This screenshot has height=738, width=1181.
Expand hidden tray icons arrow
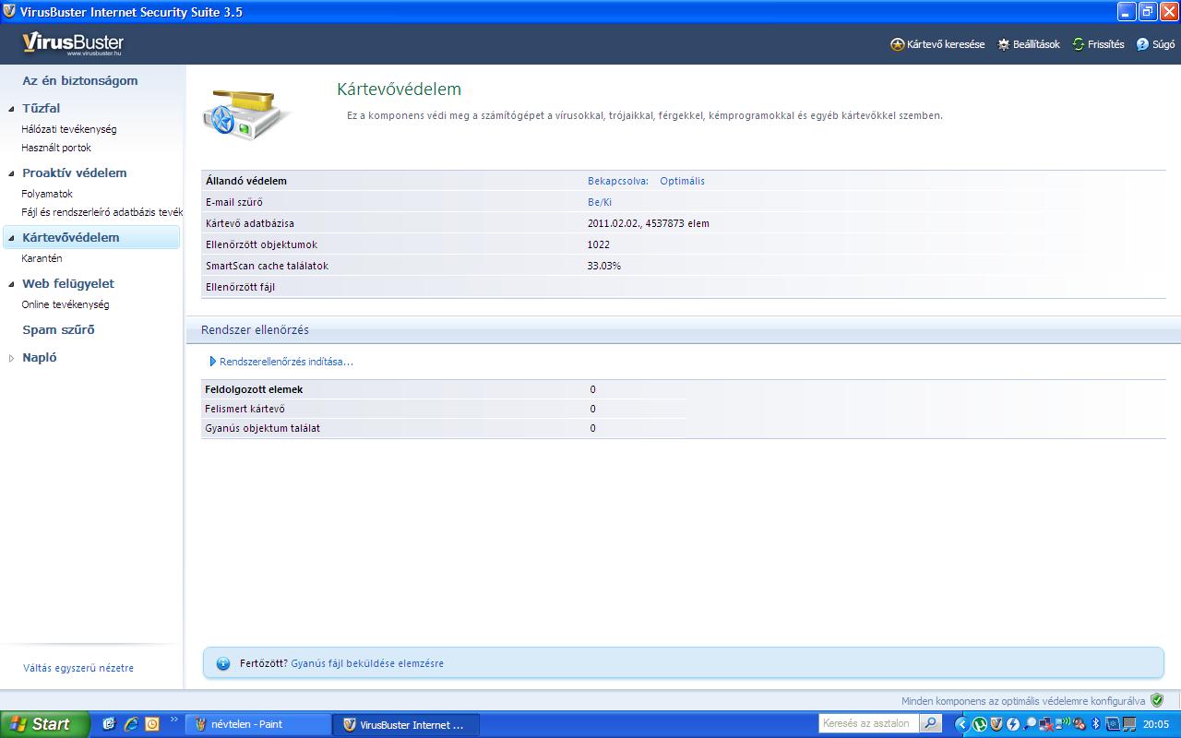click(x=962, y=724)
